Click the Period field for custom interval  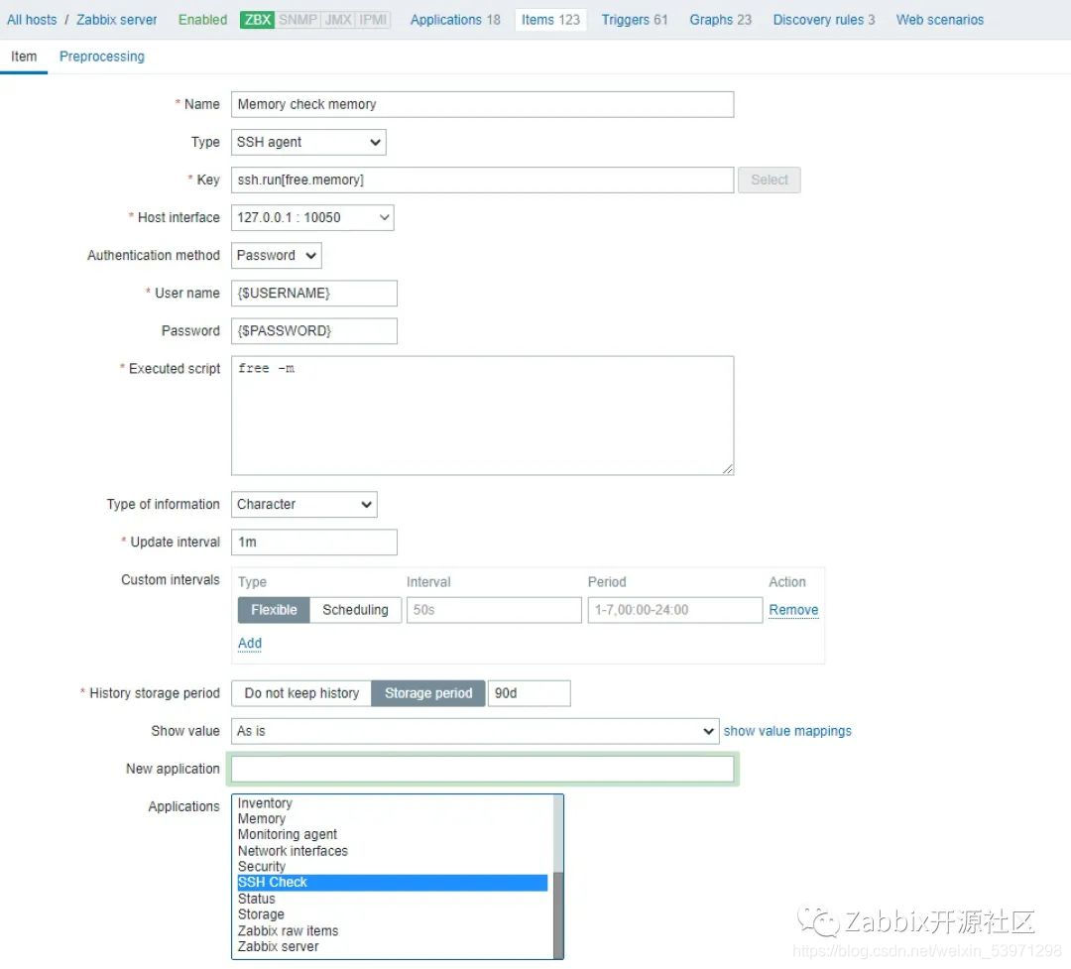(675, 610)
